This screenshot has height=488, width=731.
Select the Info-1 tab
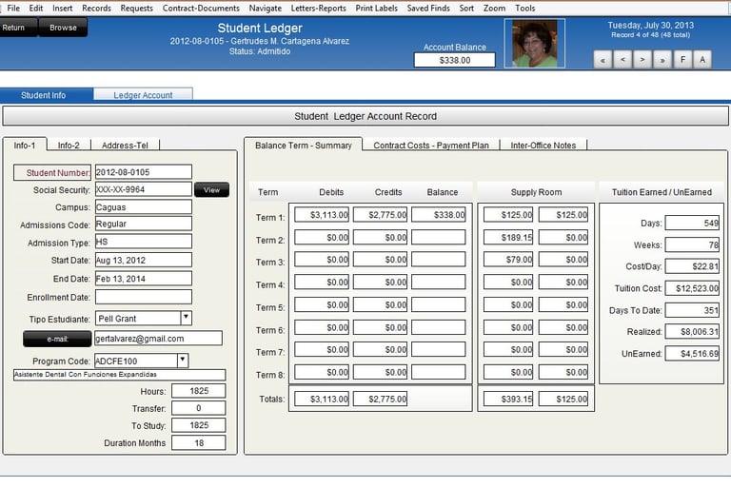click(x=25, y=145)
